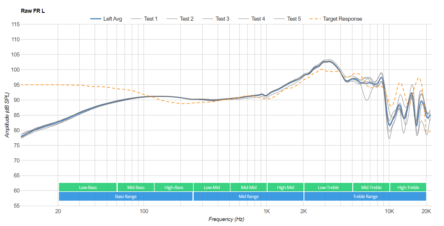Image resolution: width=444 pixels, height=226 pixels.
Task: Click the Raw FR L chart title
Action: tap(33, 11)
